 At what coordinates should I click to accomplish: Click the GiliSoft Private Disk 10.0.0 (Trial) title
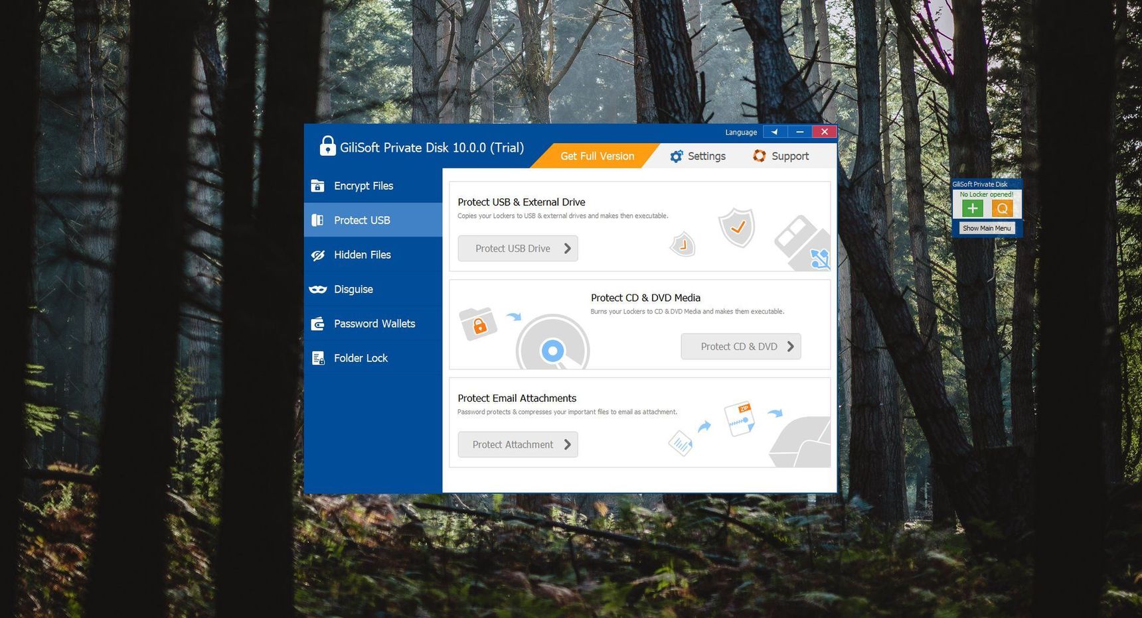[432, 148]
